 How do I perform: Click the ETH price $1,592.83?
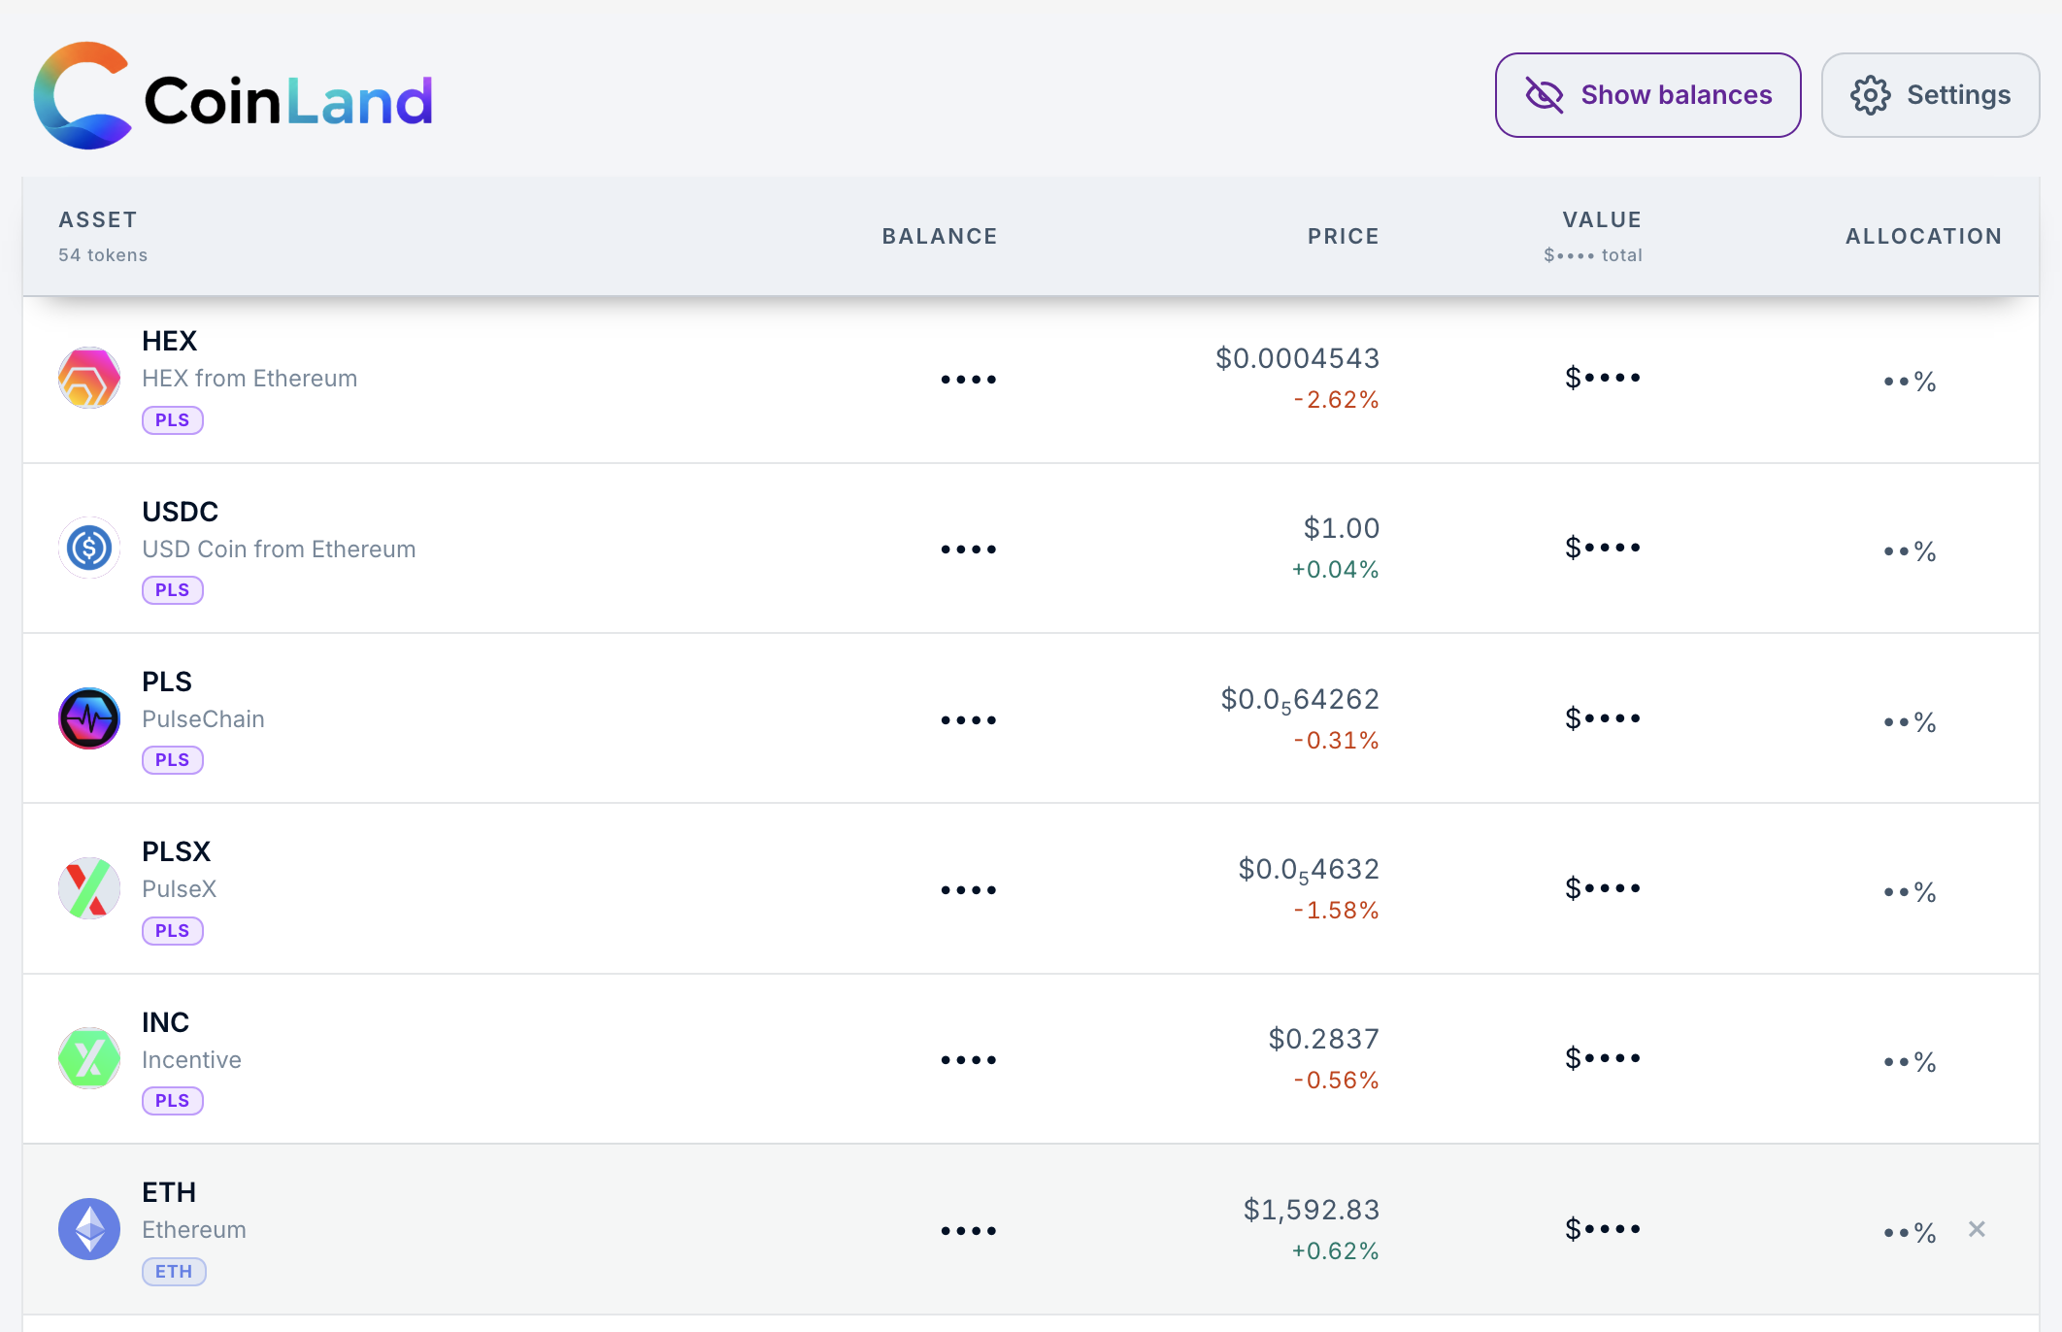tap(1311, 1210)
